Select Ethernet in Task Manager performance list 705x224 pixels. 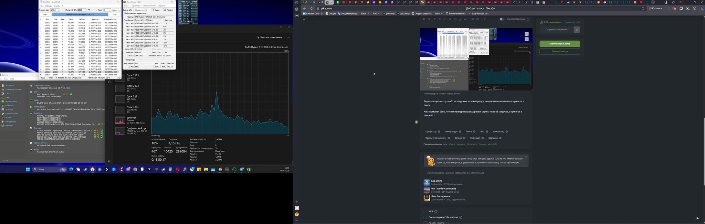tap(131, 120)
